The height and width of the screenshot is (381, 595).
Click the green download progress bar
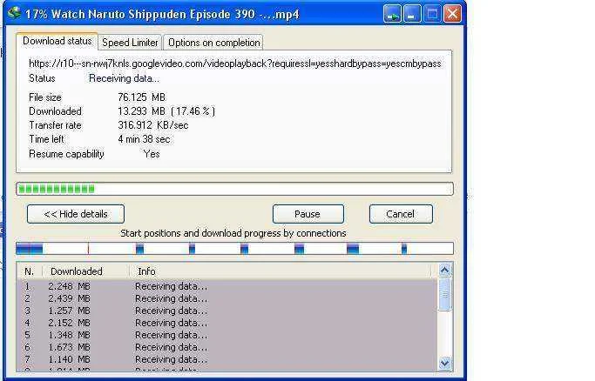tap(234, 189)
